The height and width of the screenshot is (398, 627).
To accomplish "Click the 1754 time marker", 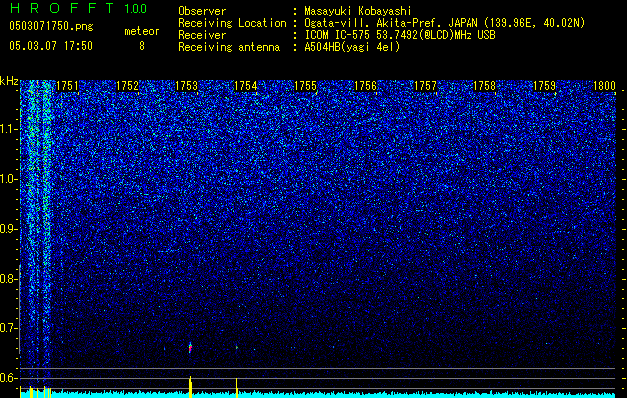I will click(x=245, y=86).
